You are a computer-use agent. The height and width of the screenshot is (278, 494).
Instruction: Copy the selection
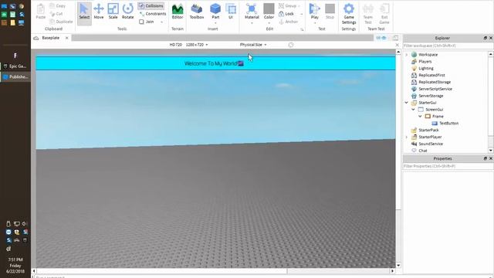point(58,6)
